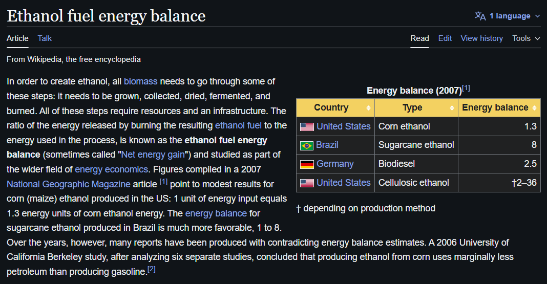Image resolution: width=547 pixels, height=284 pixels.
Task: Open United States link in Cellulosic ethanol row
Action: point(343,183)
